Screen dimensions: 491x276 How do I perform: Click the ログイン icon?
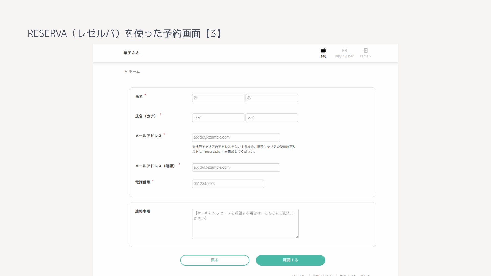(x=366, y=51)
